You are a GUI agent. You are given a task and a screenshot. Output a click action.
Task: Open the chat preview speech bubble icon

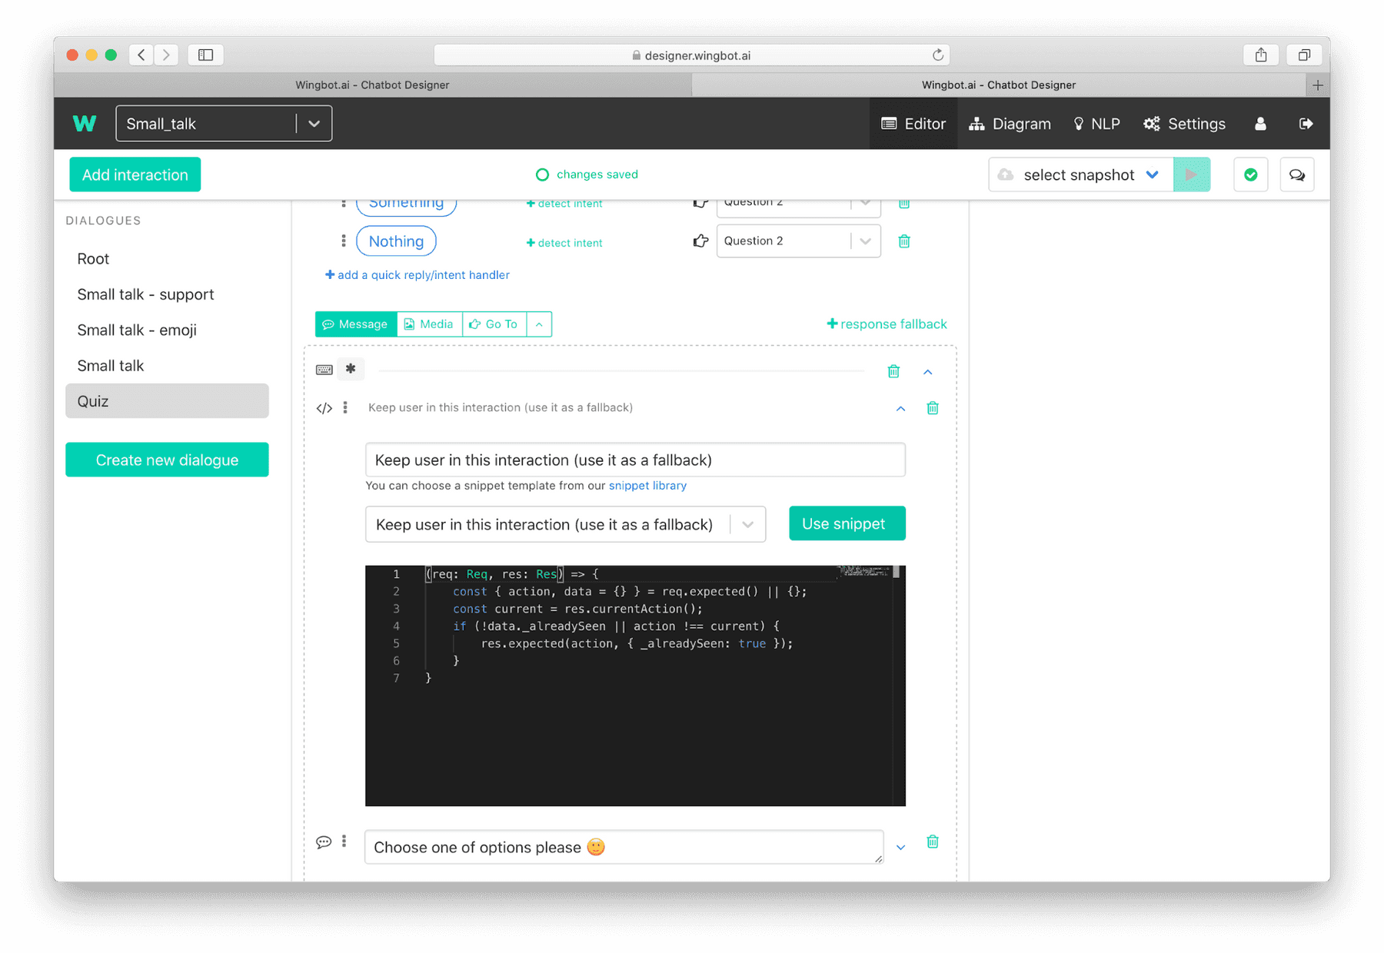(x=1297, y=175)
